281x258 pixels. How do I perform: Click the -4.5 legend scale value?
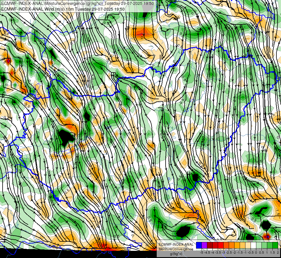click(x=207, y=253)
